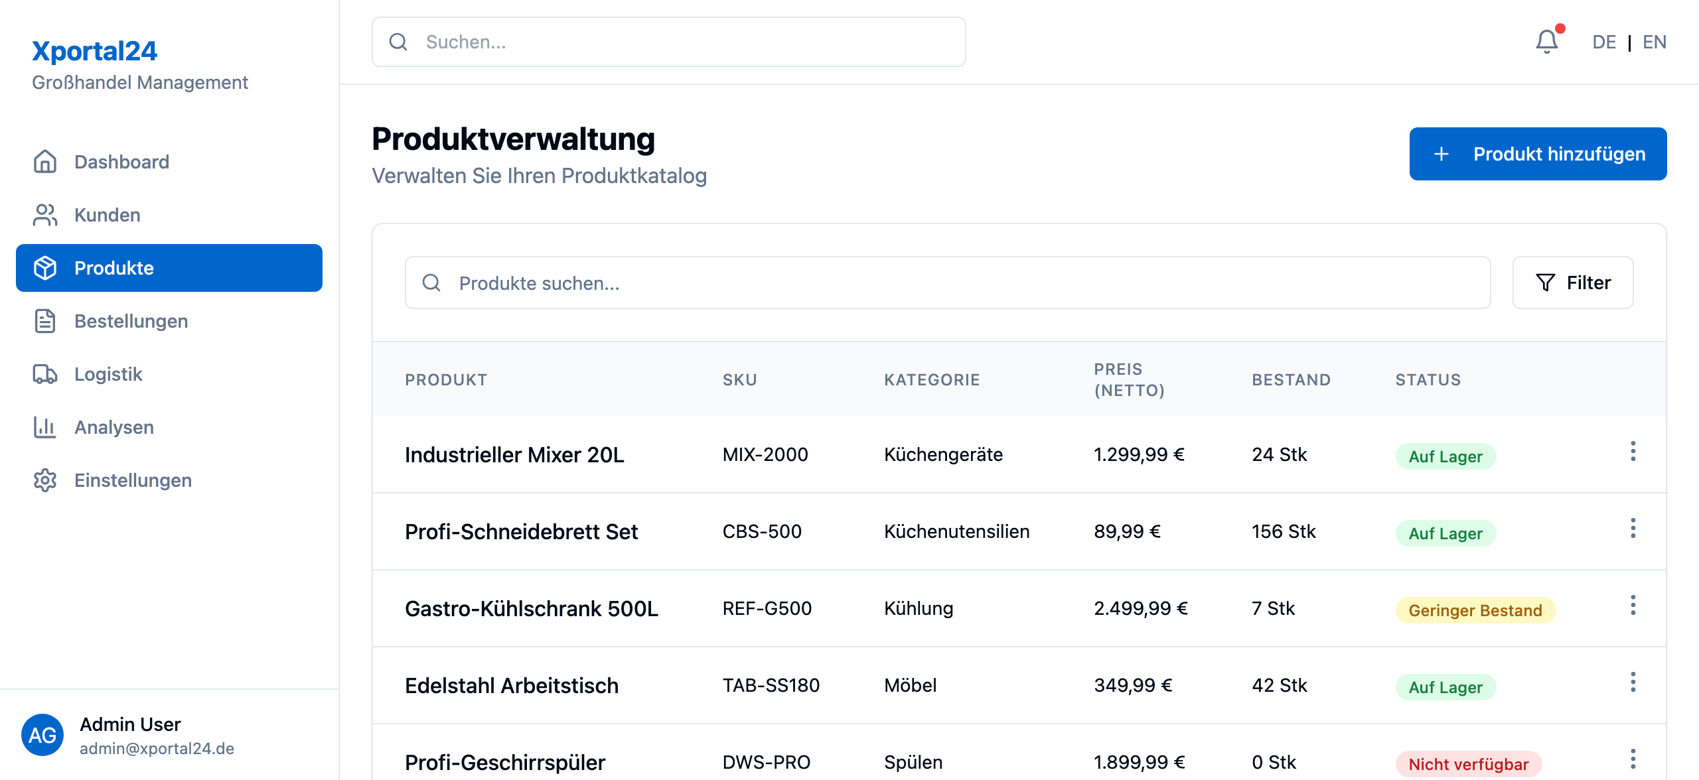Sort by BESTAND column header
Screen dimensions: 1699x780
pyautogui.click(x=1292, y=380)
